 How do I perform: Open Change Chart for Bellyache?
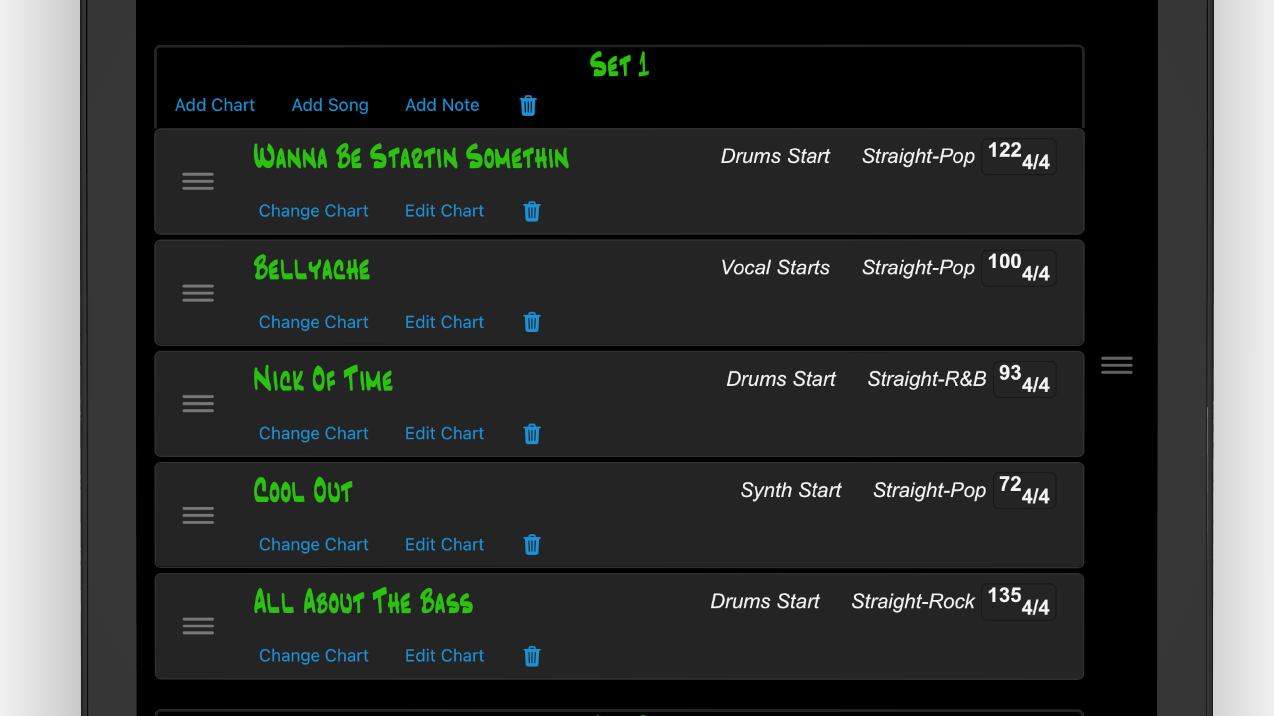click(314, 322)
